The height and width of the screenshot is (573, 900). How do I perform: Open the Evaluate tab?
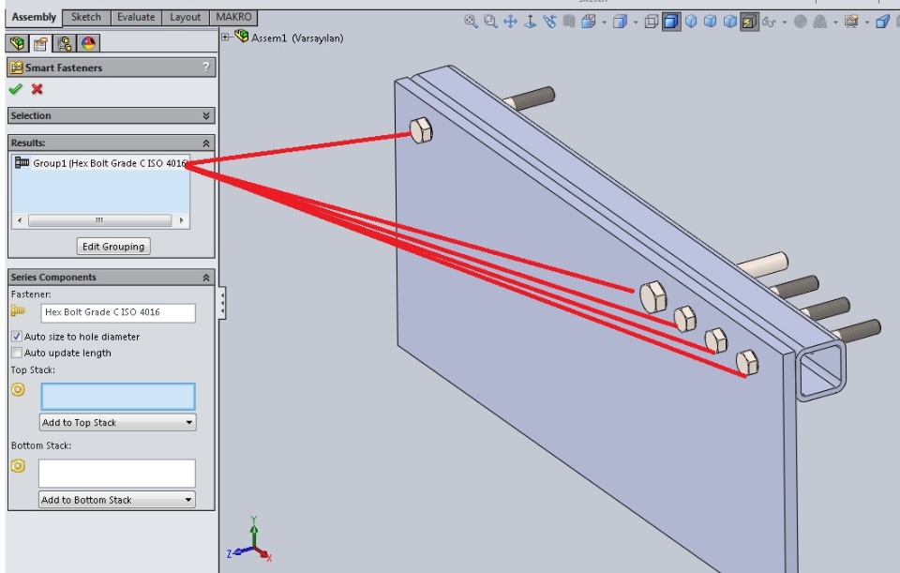tap(136, 17)
